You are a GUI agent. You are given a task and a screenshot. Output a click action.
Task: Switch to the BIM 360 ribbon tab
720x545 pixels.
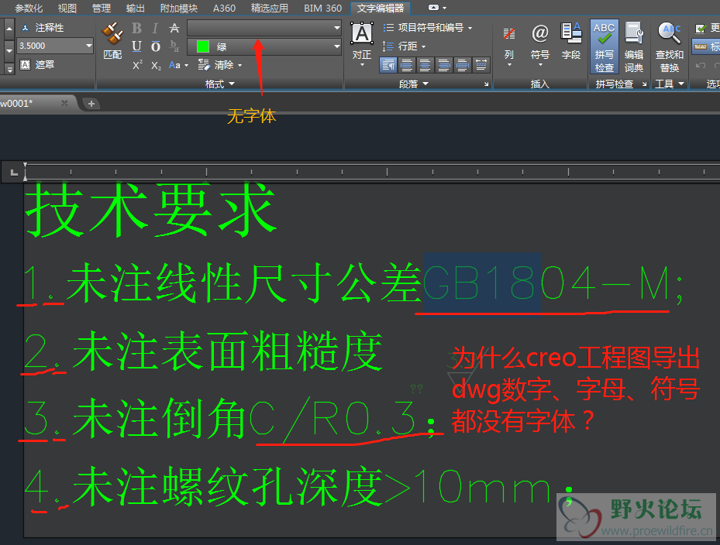coord(322,9)
